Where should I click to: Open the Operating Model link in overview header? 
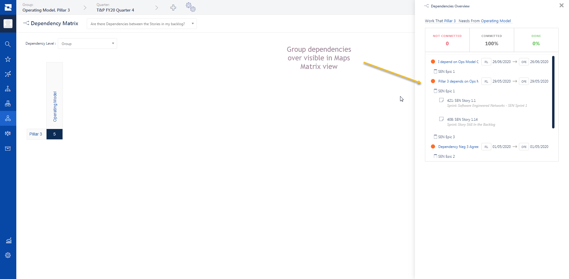[496, 21]
